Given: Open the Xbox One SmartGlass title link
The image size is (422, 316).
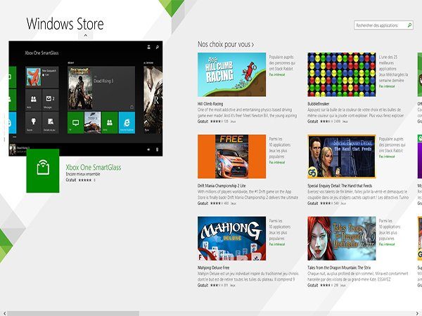Looking at the screenshot, I should [x=94, y=167].
